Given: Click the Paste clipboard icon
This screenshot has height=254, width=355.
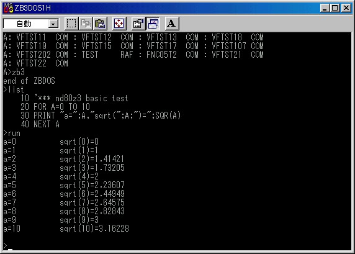Looking at the screenshot, I should (x=100, y=24).
